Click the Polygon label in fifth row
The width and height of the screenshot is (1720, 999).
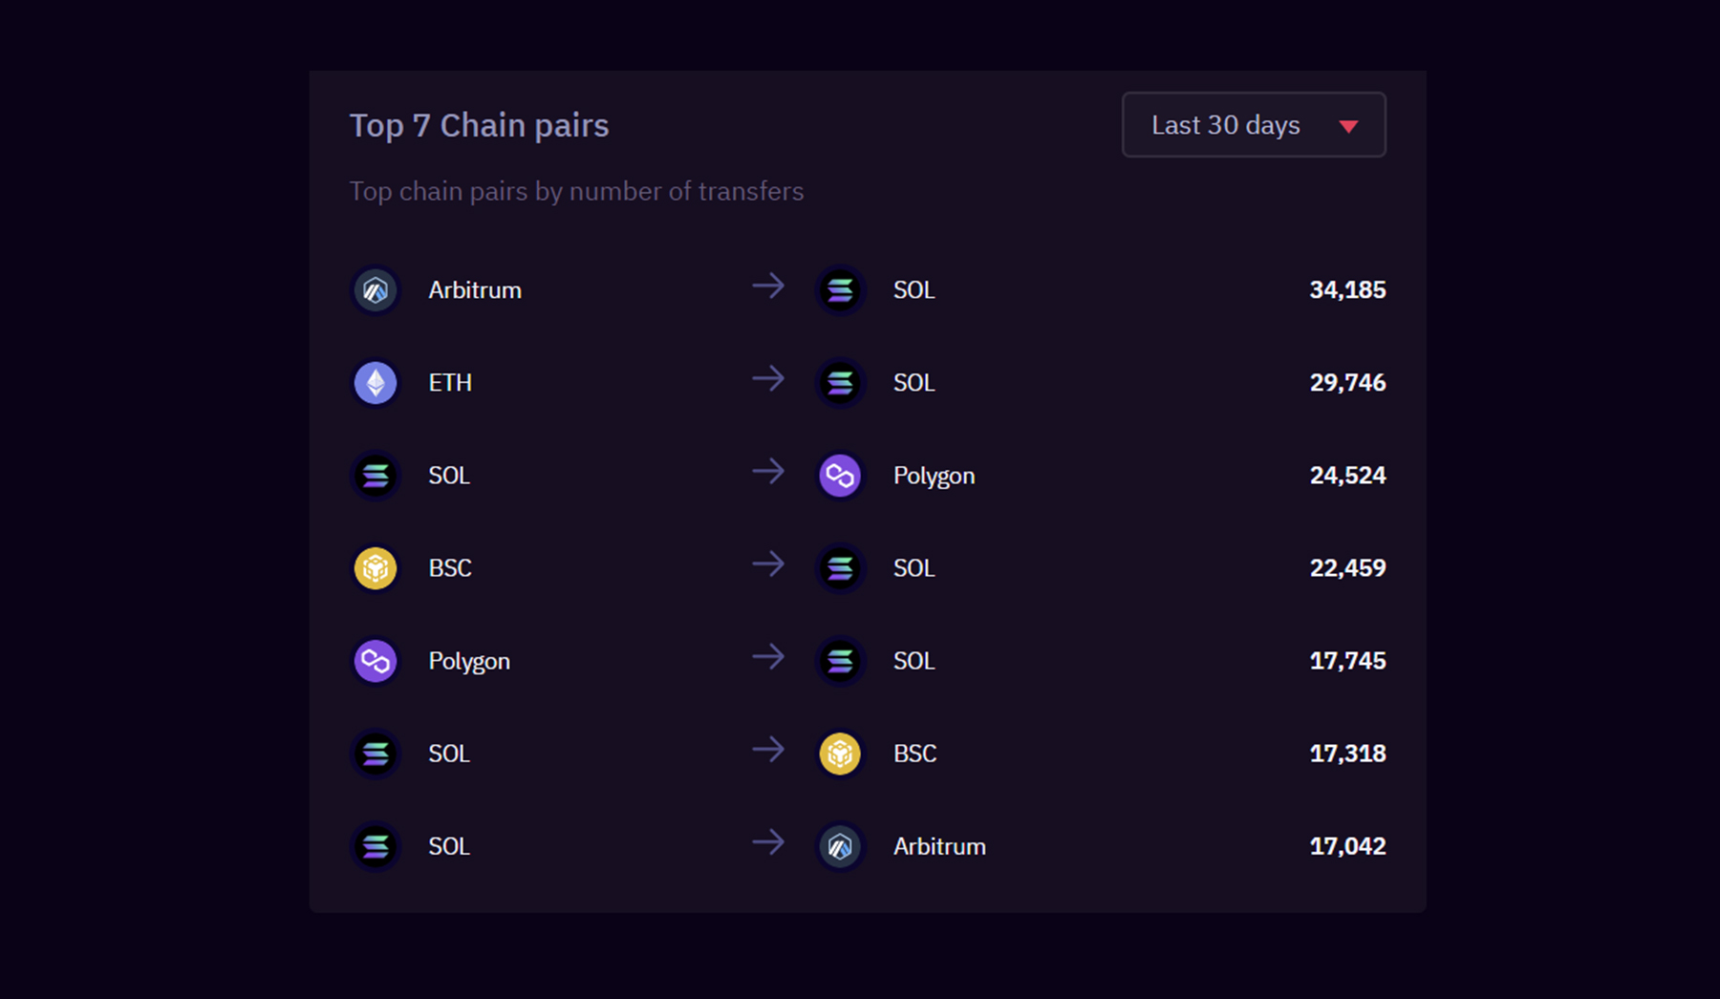[469, 661]
